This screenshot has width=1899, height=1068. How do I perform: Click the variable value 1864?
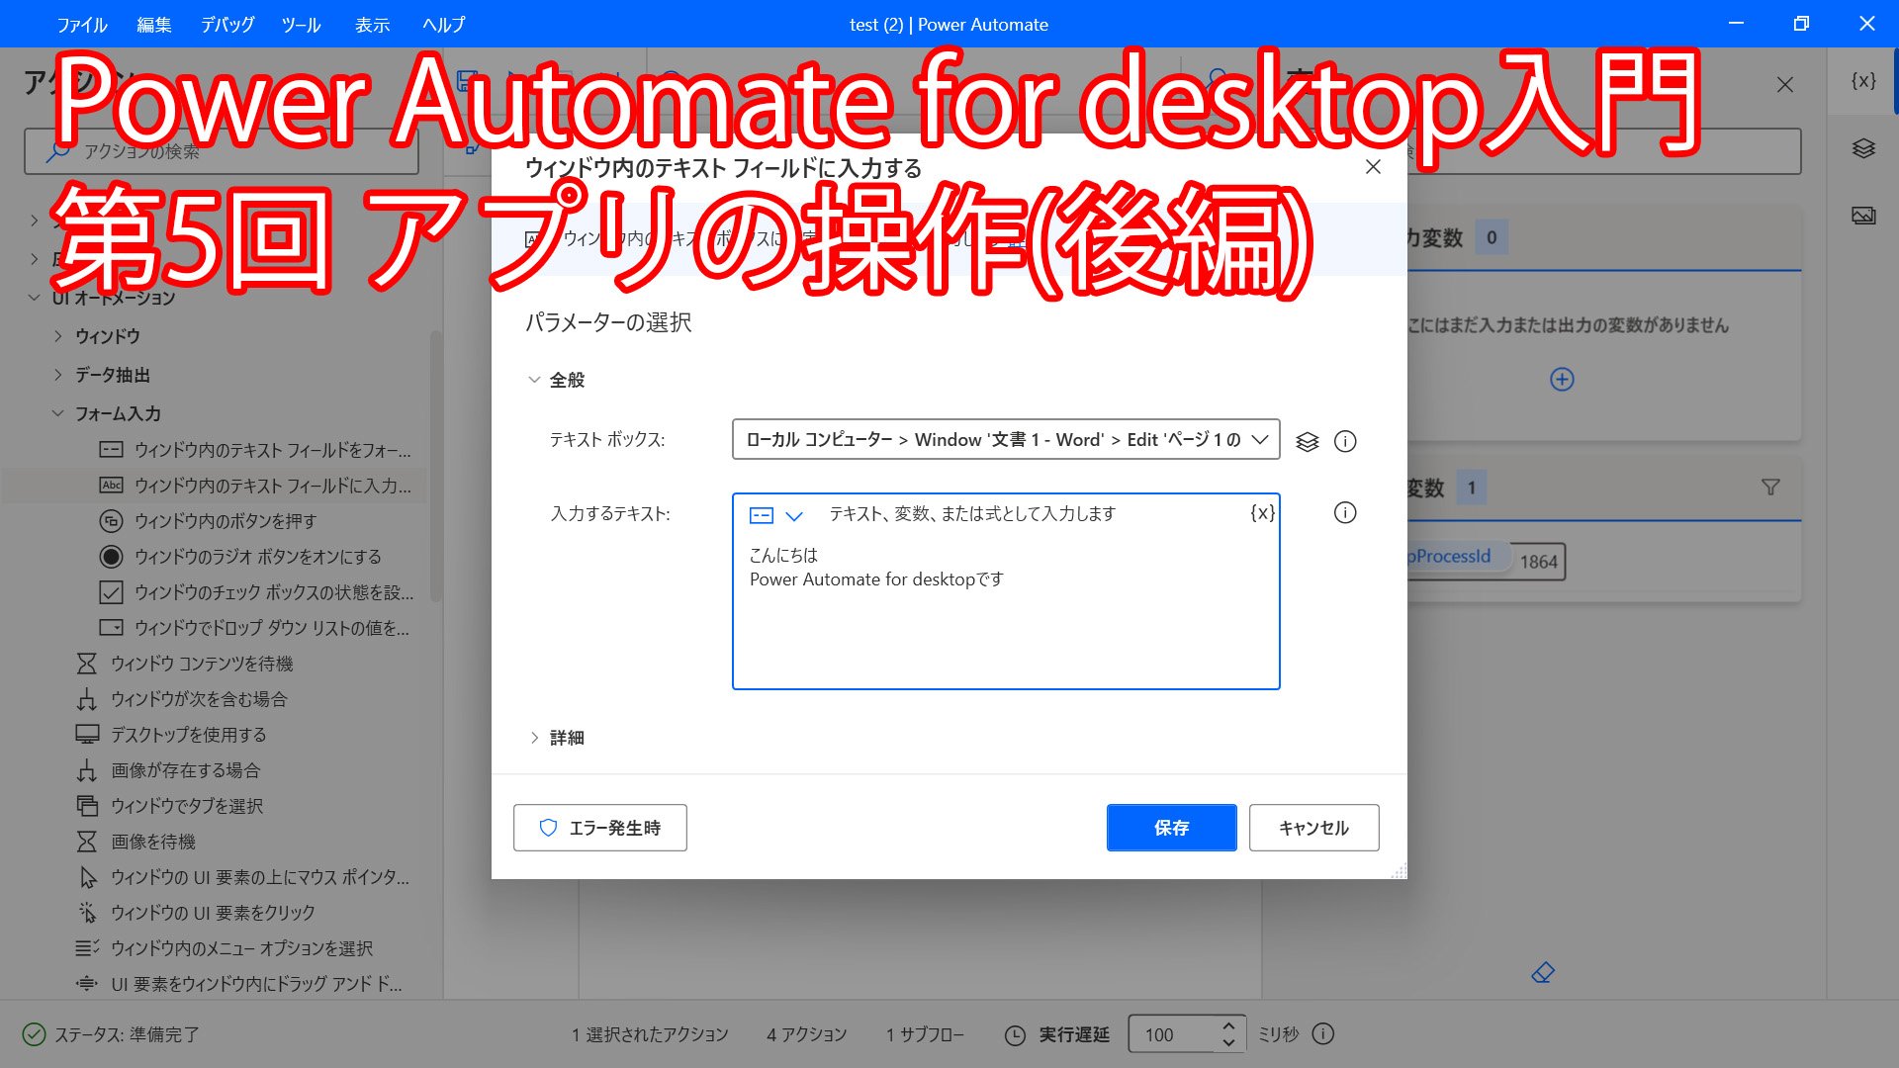(1538, 562)
